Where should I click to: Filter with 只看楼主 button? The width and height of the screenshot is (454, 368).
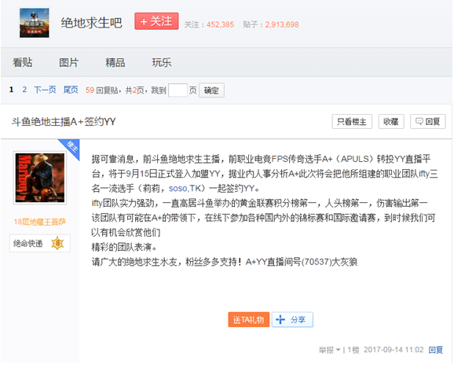click(x=352, y=121)
